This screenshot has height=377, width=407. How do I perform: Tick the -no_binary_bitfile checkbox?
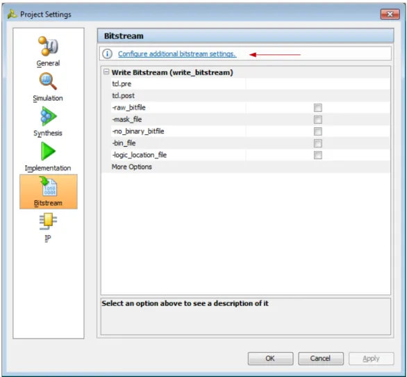317,131
